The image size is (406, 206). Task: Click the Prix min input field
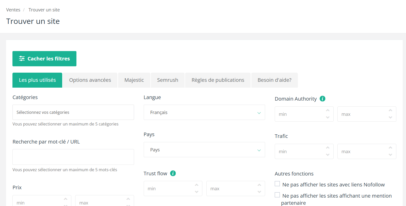[38, 202]
